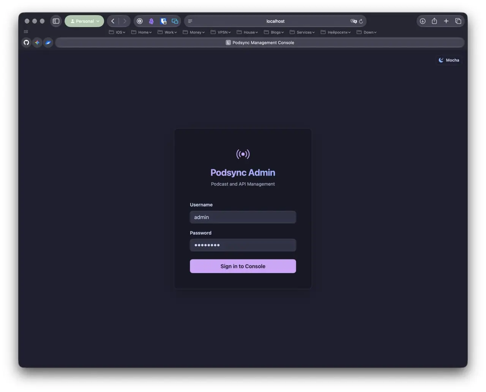Focus the Password input field
The height and width of the screenshot is (392, 486).
[x=243, y=245]
